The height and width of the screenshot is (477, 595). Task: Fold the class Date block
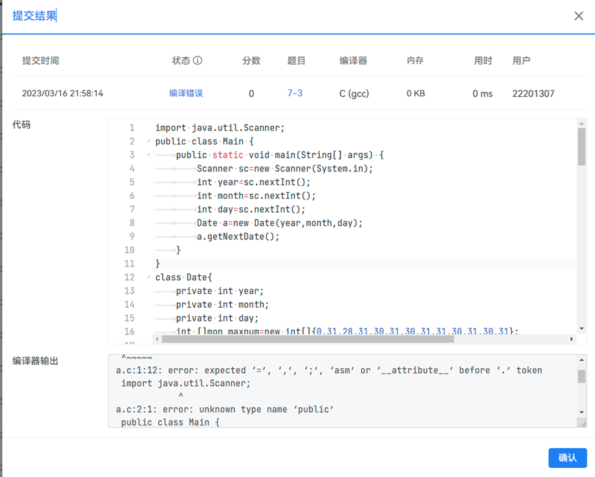point(149,277)
